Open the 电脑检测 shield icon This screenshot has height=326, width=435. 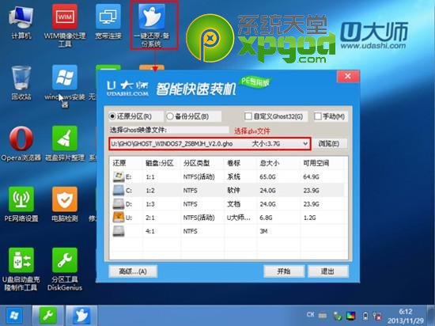point(65,204)
